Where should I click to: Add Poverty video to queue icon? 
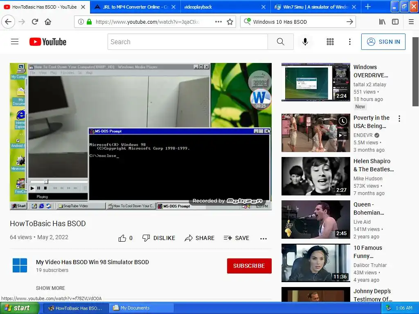click(x=343, y=134)
